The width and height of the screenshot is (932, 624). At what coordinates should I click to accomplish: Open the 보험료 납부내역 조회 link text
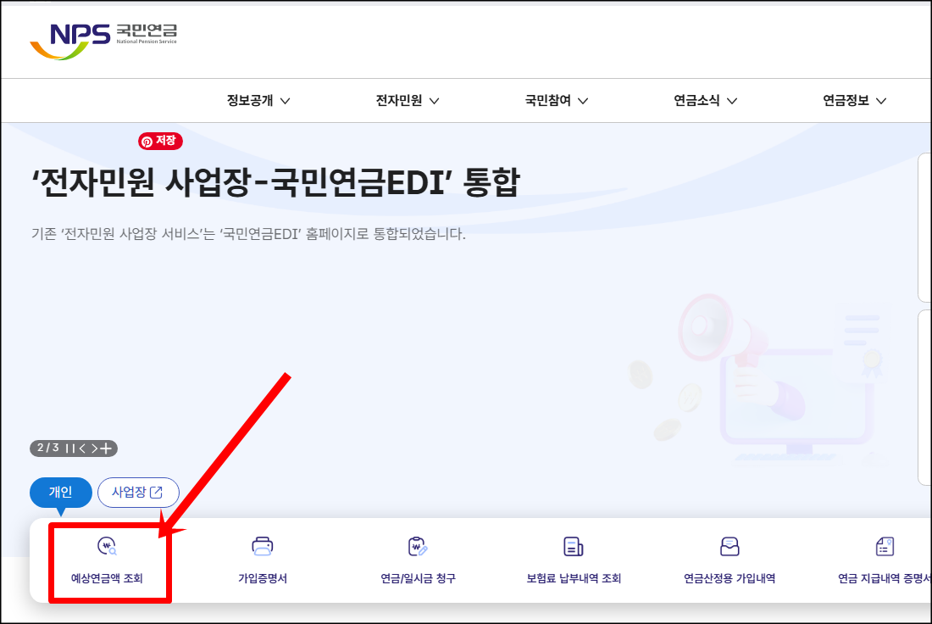[x=574, y=578]
